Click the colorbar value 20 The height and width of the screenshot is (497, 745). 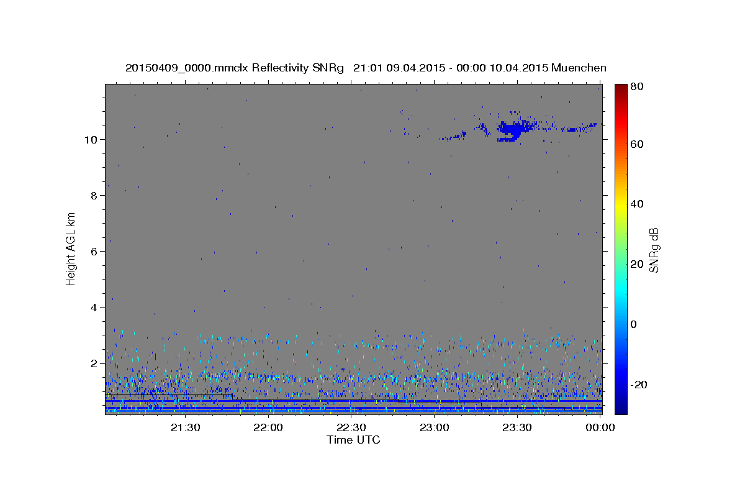[x=636, y=264]
